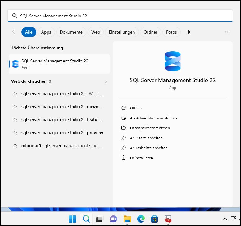Choose An "Start" anheften

pyautogui.click(x=146, y=138)
